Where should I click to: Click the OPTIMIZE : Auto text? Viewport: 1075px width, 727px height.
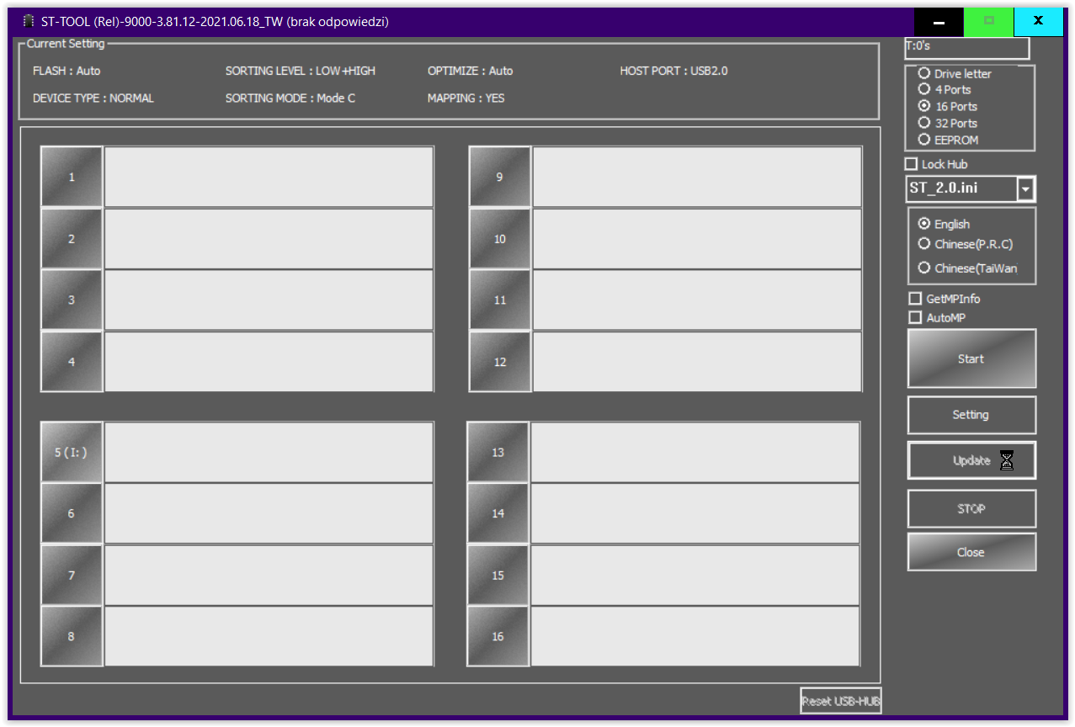click(x=470, y=71)
